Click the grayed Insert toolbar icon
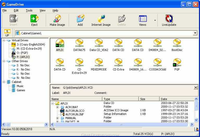 pyautogui.click(x=13, y=20)
